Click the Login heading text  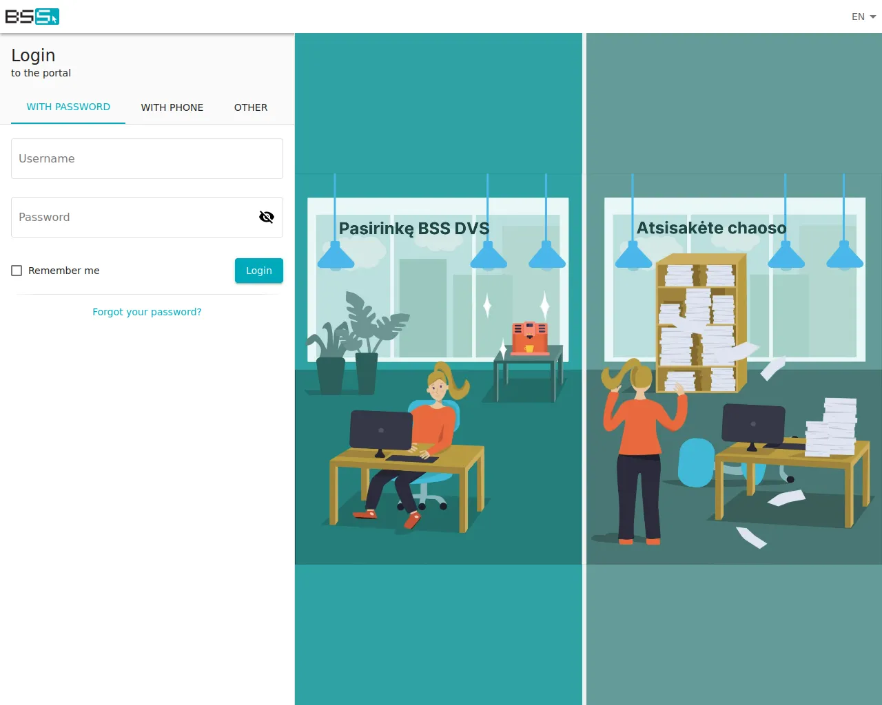click(33, 55)
